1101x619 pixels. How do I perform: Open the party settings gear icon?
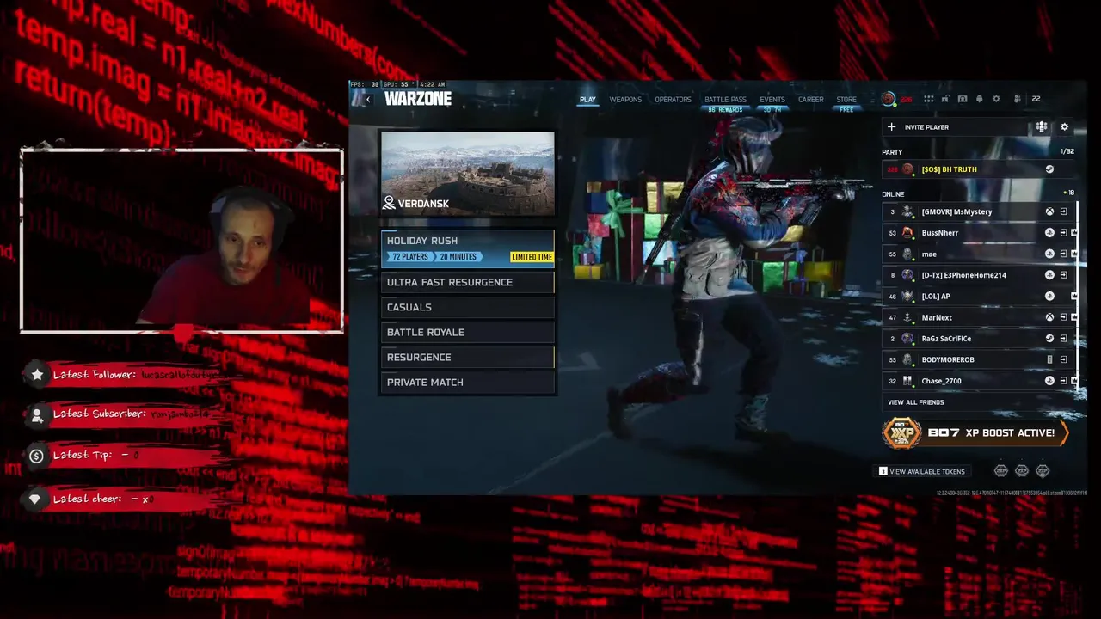(x=1064, y=127)
